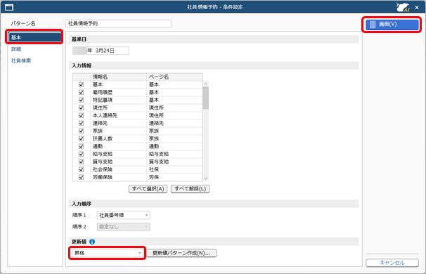Screen dimensions: 426x274
Task: Open the AI cloud assistant icon
Action: pos(403,7)
